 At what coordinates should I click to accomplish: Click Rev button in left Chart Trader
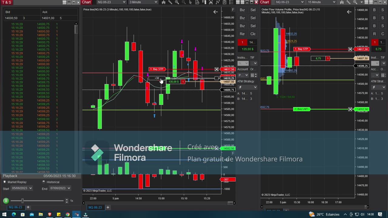pos(242,34)
